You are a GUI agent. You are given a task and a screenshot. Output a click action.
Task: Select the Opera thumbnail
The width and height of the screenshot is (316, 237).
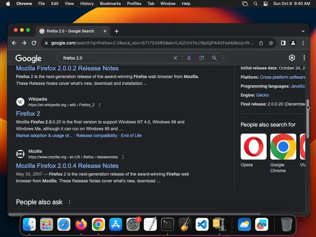pyautogui.click(x=254, y=147)
